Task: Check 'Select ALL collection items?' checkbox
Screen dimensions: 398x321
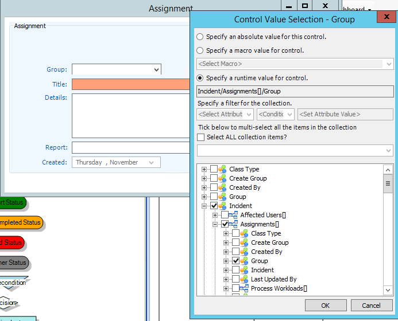Action: (201, 137)
